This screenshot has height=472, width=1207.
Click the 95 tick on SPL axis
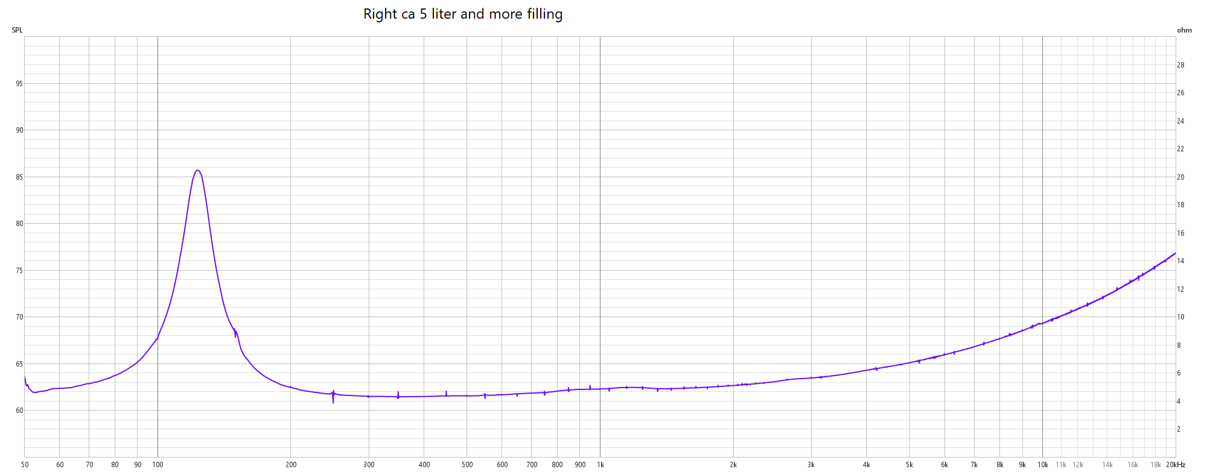pyautogui.click(x=19, y=84)
